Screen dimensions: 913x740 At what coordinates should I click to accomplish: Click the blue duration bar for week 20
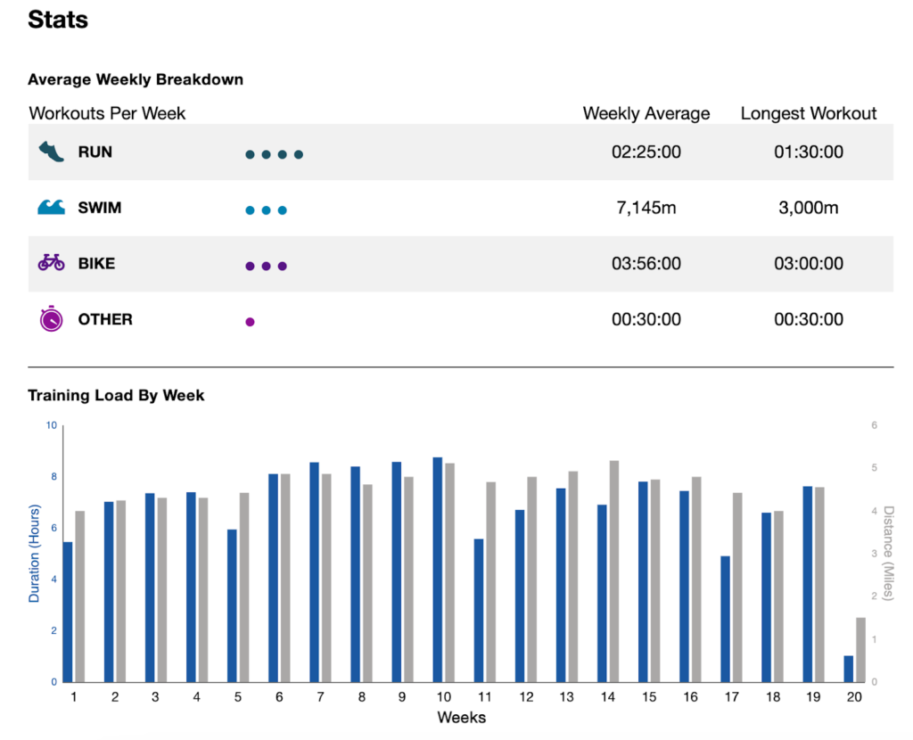[x=848, y=669]
